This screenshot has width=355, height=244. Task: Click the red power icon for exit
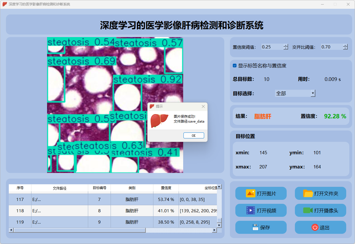[315, 227]
